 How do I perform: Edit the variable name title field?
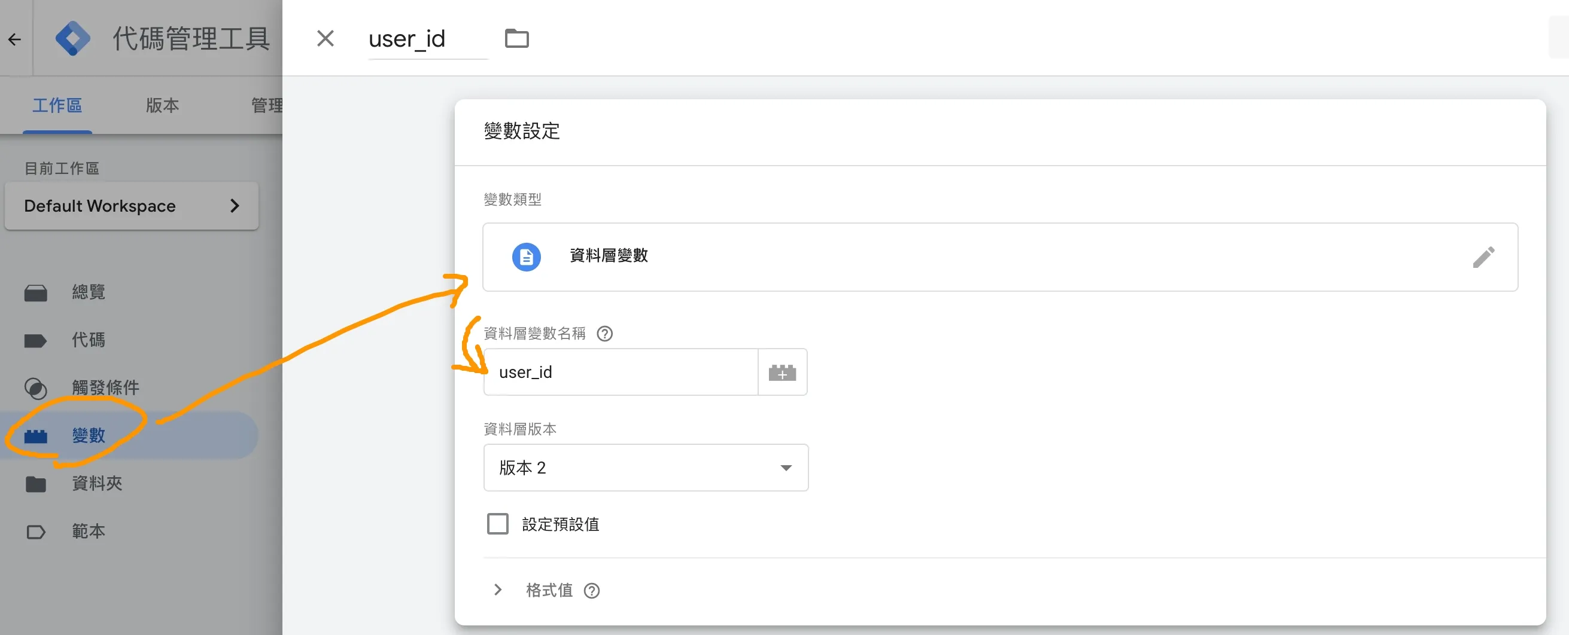[428, 39]
